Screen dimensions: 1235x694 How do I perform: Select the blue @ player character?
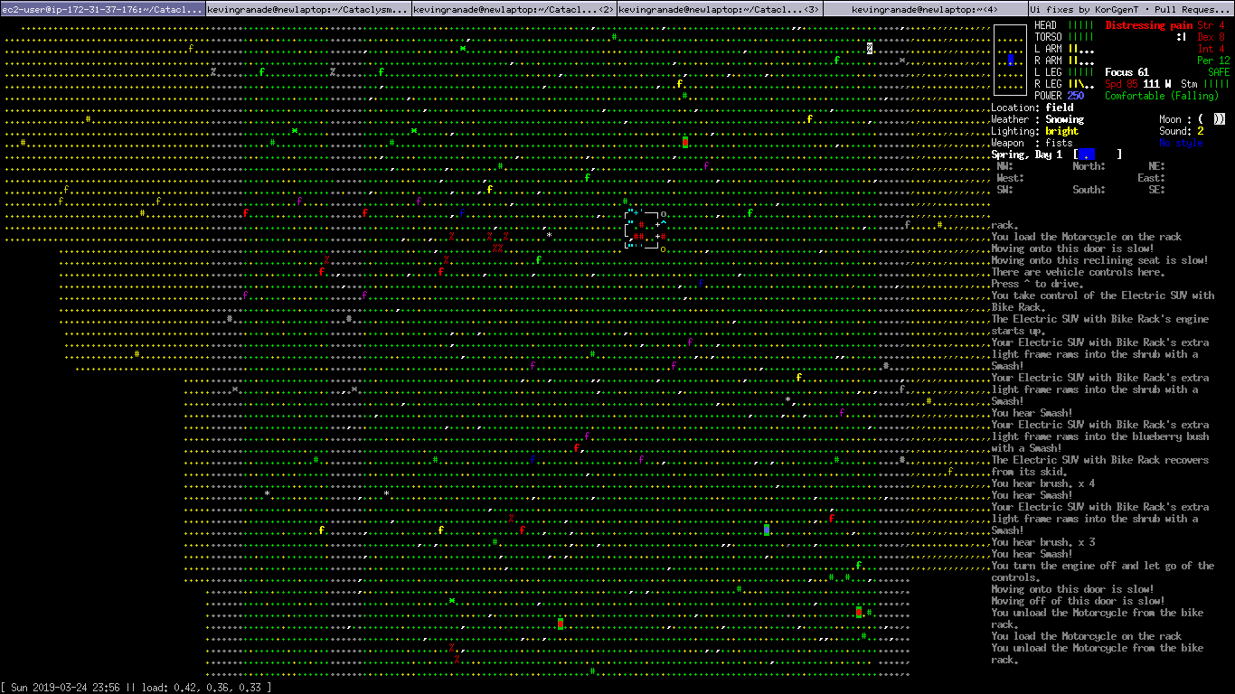click(1011, 60)
